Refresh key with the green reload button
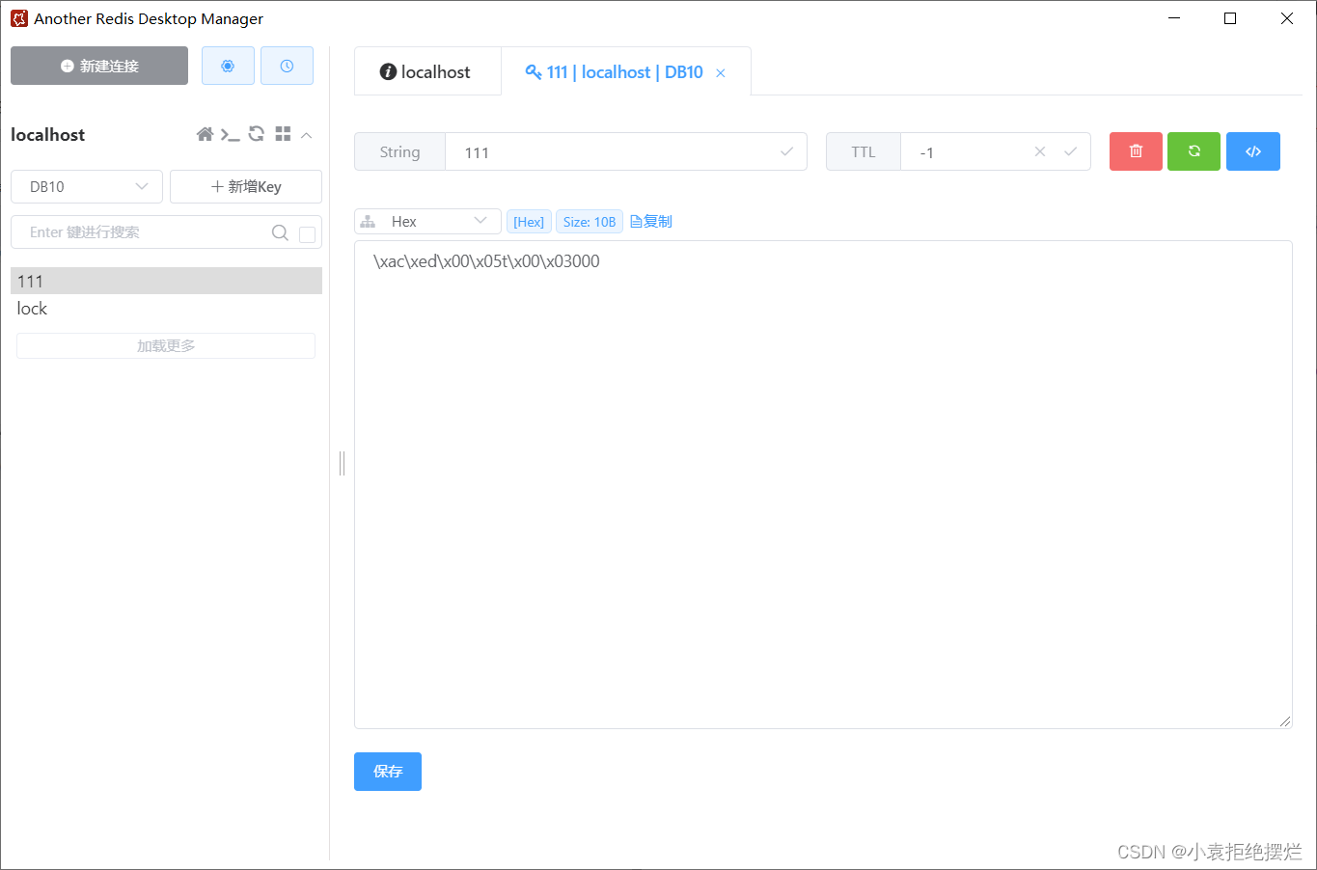The image size is (1317, 870). 1194,151
